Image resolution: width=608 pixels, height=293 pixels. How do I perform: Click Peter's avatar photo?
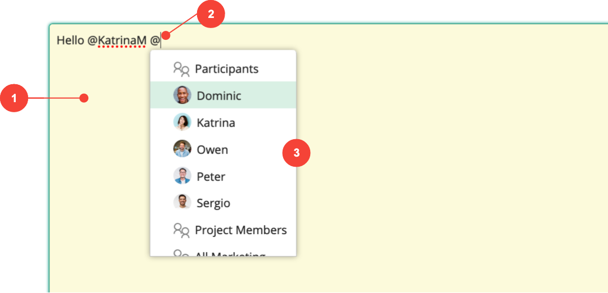182,176
